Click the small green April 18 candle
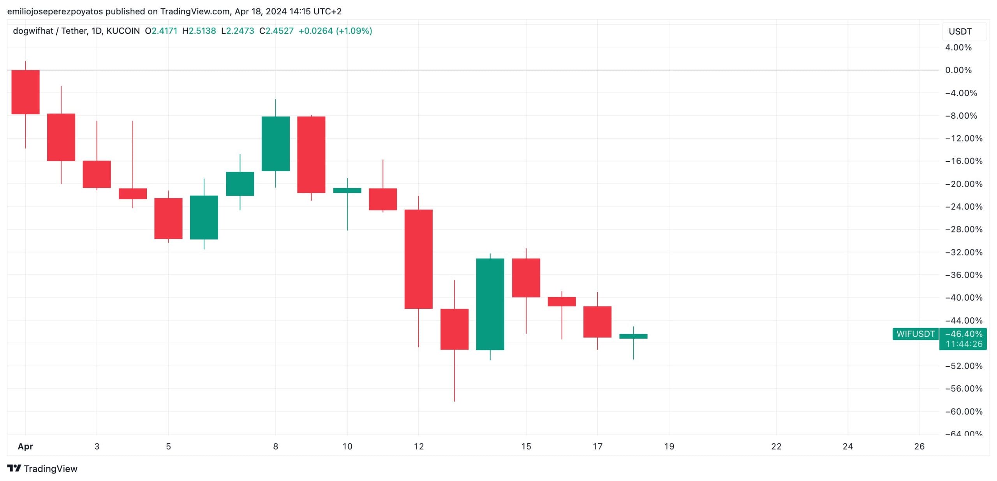Image resolution: width=997 pixels, height=481 pixels. pos(633,336)
